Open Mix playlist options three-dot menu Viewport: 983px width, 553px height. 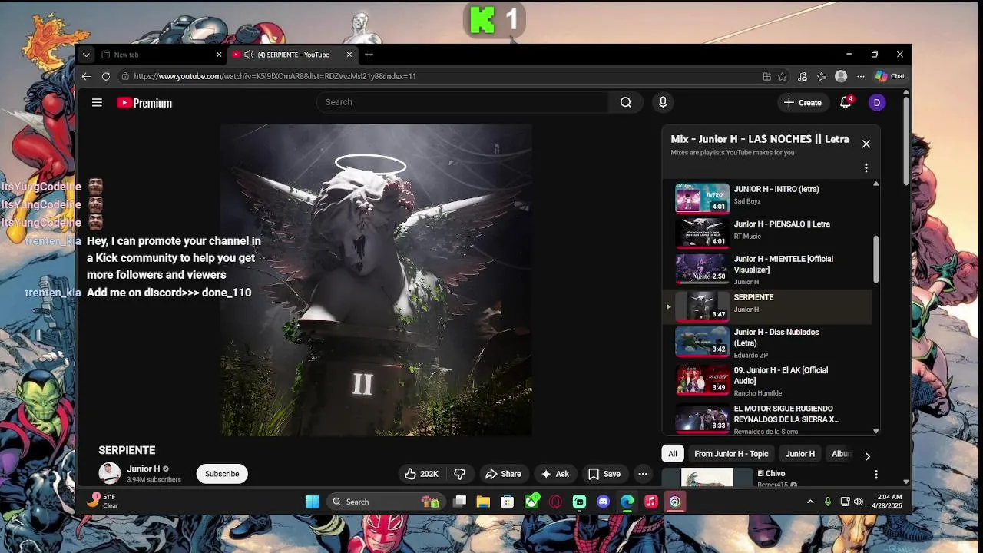pos(866,167)
